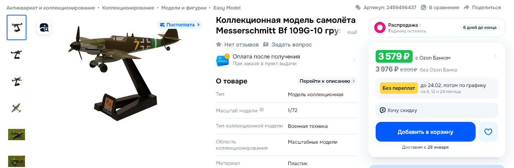Click the info icon beside Масштаб модели

coord(262,110)
